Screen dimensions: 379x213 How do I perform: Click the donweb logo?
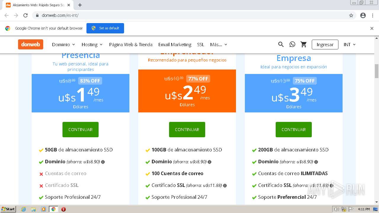pyautogui.click(x=30, y=44)
